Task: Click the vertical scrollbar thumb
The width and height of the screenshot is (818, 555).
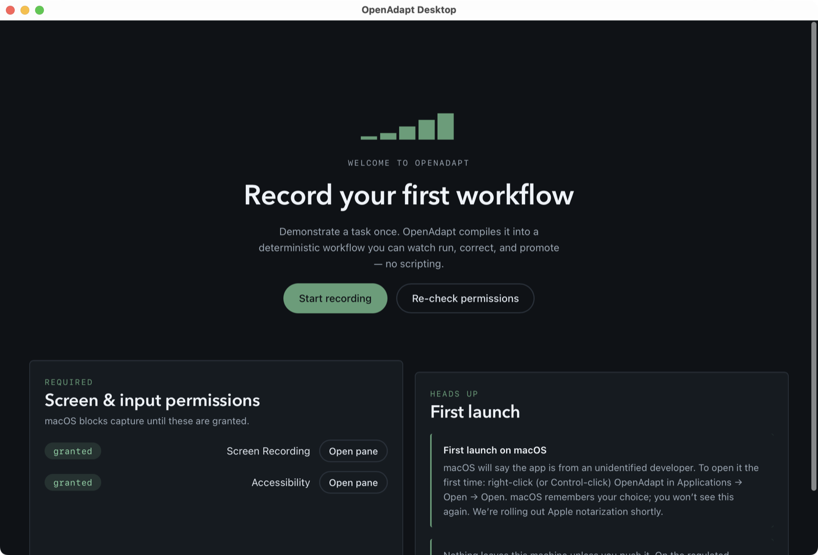Action: pyautogui.click(x=814, y=256)
